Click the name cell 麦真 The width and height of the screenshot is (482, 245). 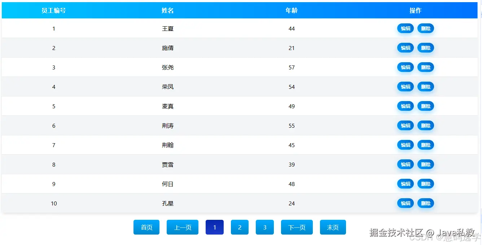pos(168,106)
